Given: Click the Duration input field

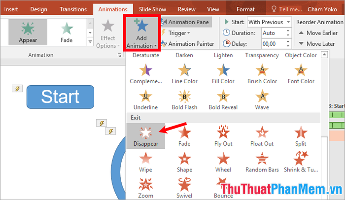Looking at the screenshot, I should click(273, 33).
